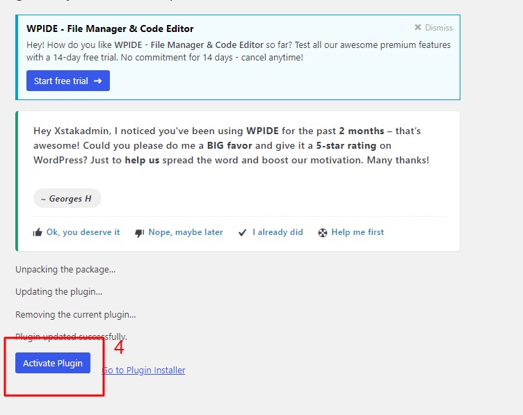Click the lifebuoy help icon
Screen dimensions: 523x415
323,233
